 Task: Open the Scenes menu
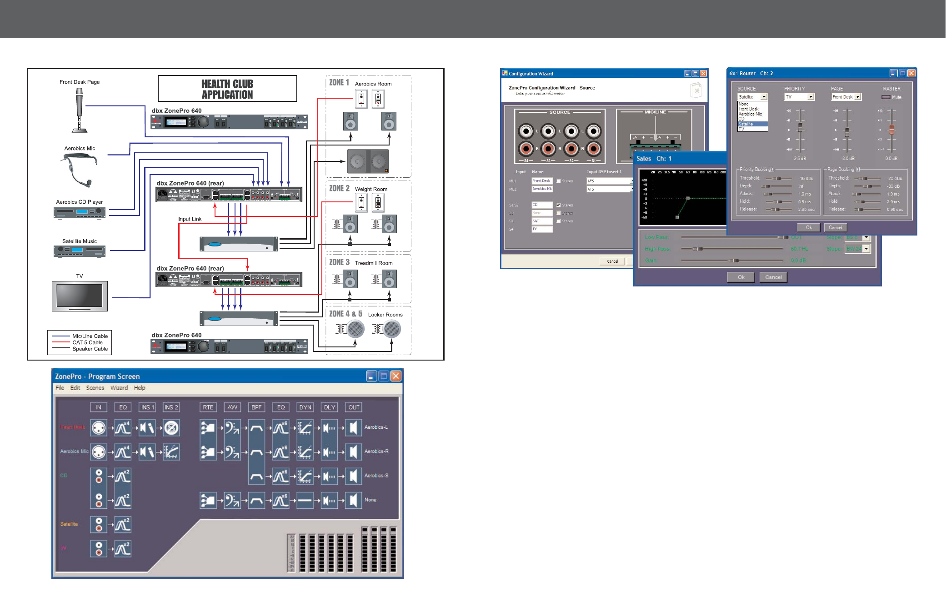[95, 388]
